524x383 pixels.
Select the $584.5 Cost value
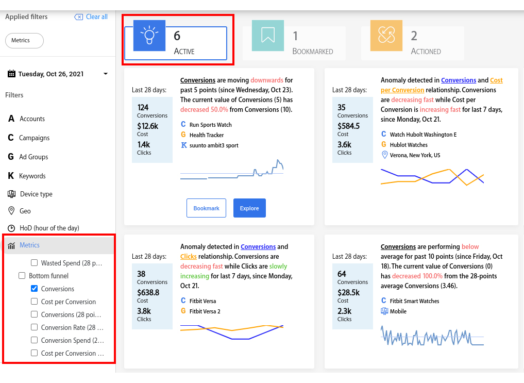pos(348,126)
